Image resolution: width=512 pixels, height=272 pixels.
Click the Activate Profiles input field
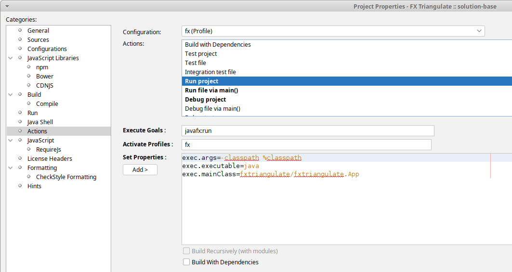[306, 144]
